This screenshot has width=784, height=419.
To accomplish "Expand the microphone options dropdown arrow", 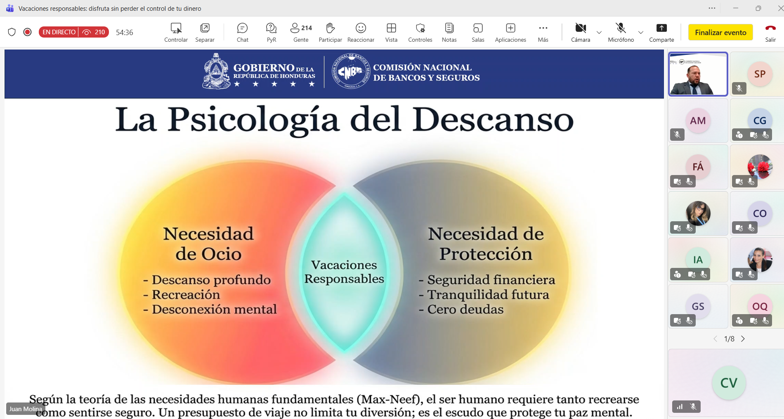I will [x=640, y=33].
